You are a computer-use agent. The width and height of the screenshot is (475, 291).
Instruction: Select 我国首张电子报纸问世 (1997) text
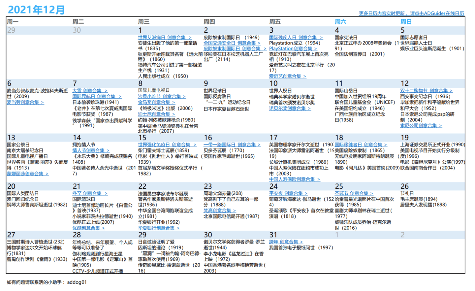[x=301, y=247]
